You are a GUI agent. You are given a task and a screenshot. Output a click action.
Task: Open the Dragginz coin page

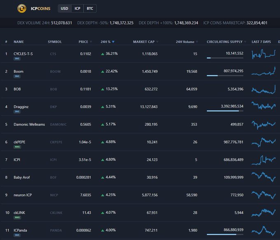[21, 107]
